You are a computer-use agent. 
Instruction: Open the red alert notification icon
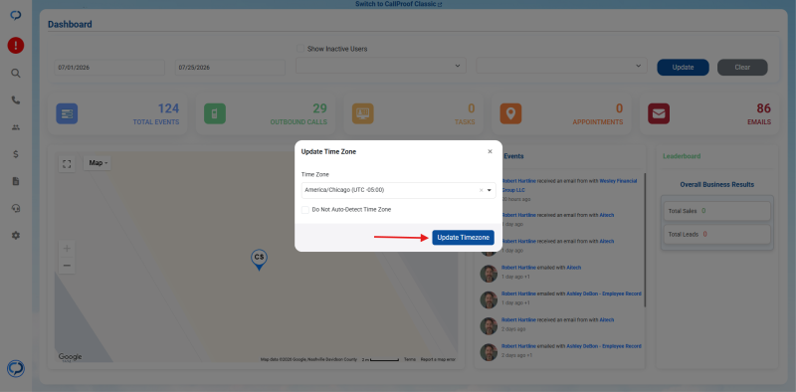[x=16, y=46]
